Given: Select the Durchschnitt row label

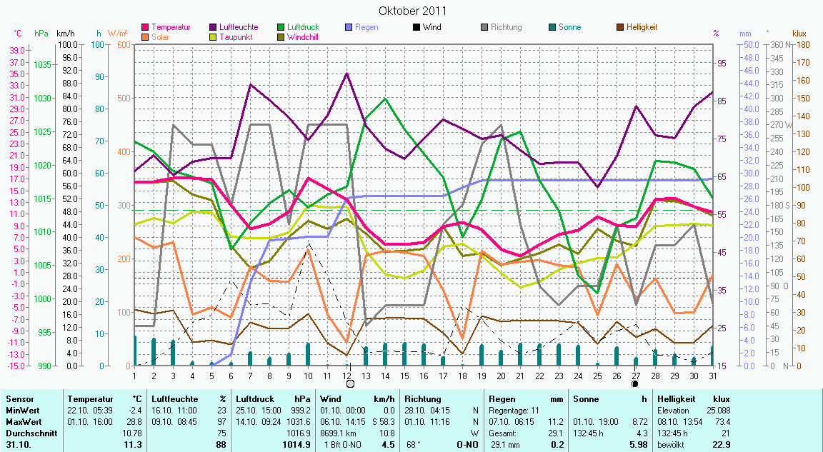Looking at the screenshot, I should (x=27, y=433).
